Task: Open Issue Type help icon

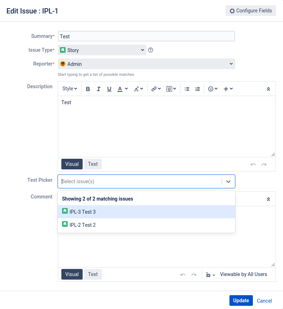Action: click(x=150, y=50)
